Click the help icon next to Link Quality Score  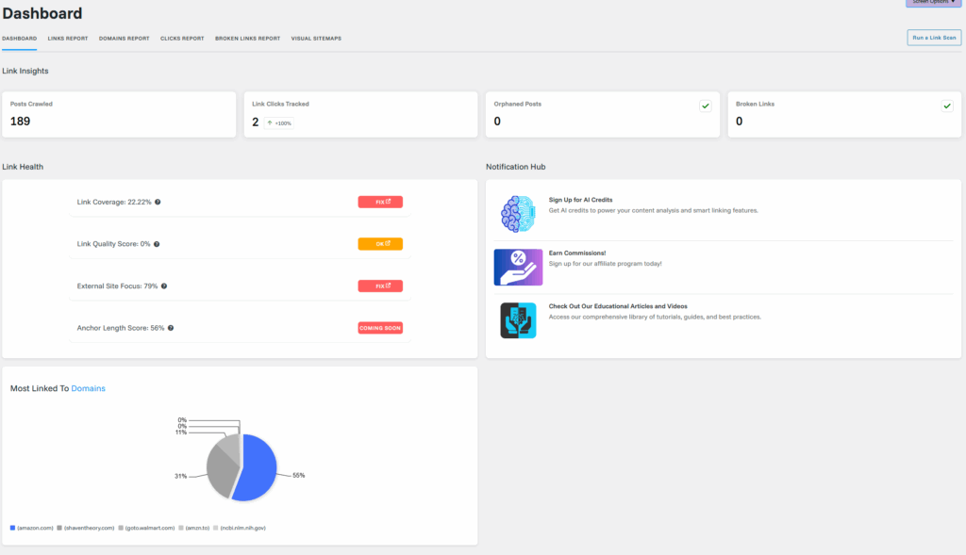point(157,244)
